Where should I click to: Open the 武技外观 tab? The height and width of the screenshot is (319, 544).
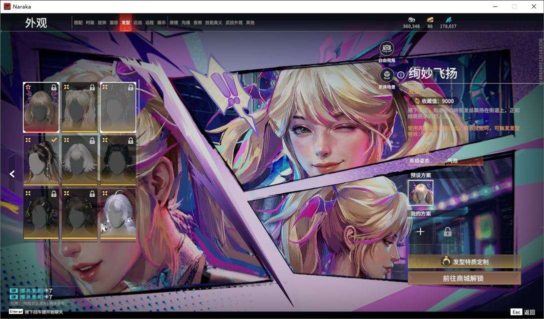coord(234,22)
